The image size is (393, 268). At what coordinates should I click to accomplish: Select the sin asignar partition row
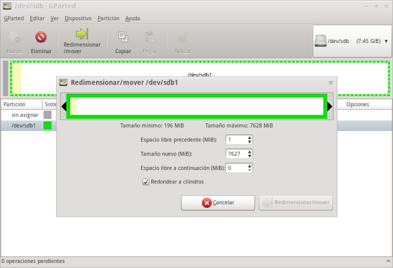pyautogui.click(x=25, y=115)
